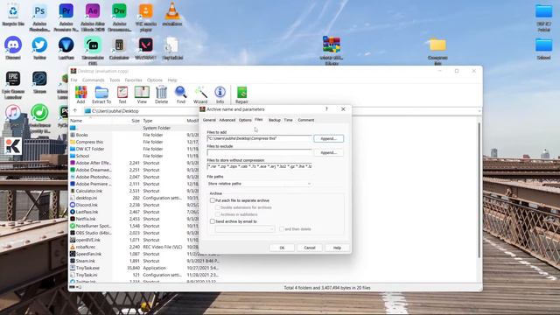Open the Info toolbar icon
560x315 pixels.
tap(220, 94)
